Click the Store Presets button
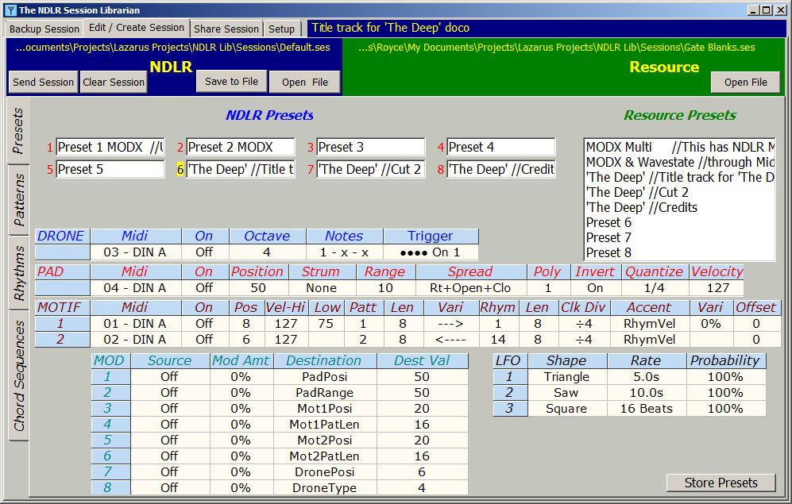Viewport: 792px width, 504px height. coord(720,483)
